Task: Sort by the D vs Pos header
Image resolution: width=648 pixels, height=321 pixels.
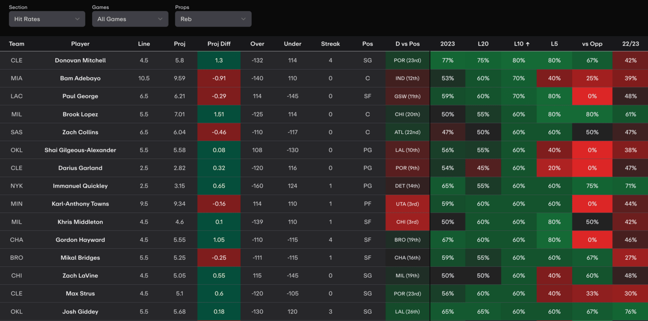Action: 407,44
